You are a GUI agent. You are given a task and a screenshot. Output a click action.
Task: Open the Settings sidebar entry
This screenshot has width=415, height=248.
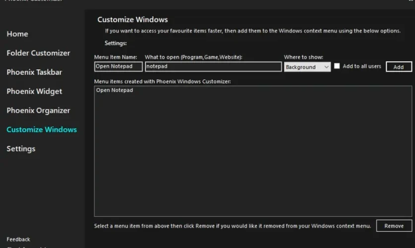[x=21, y=149]
